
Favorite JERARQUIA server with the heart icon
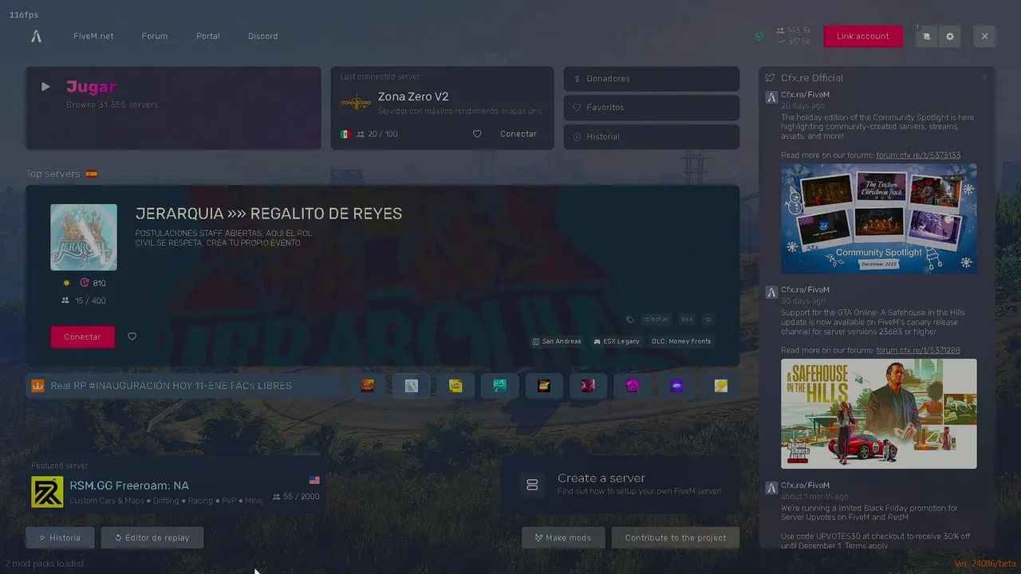point(132,336)
